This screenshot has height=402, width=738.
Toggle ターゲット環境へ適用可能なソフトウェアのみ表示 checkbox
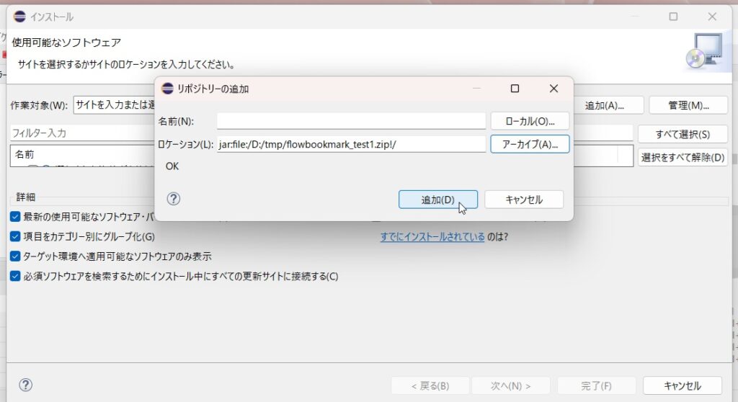tap(15, 256)
